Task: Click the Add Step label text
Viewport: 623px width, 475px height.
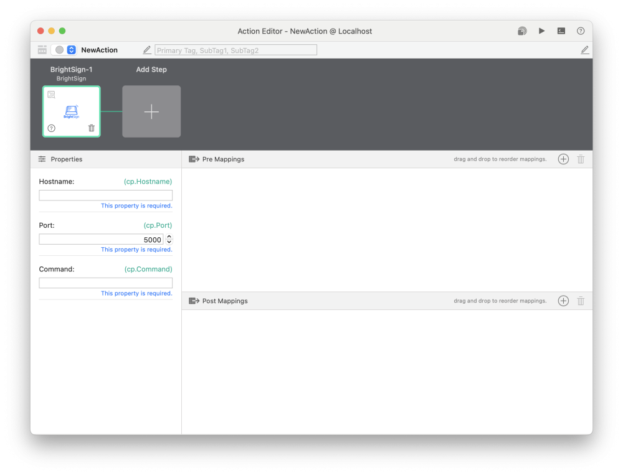Action: [x=151, y=70]
